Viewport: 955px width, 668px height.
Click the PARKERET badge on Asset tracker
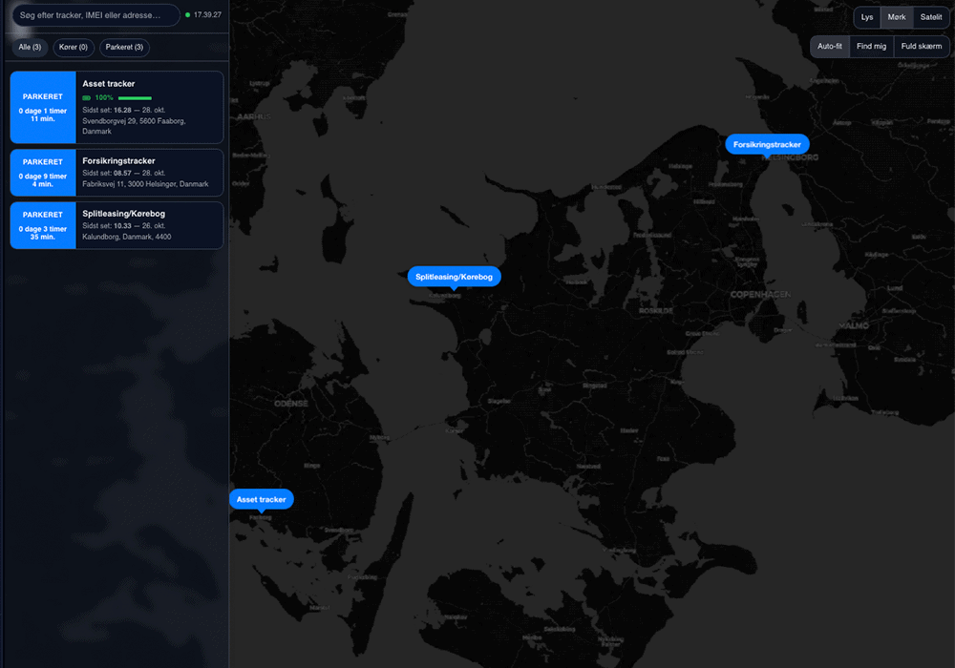pyautogui.click(x=42, y=107)
